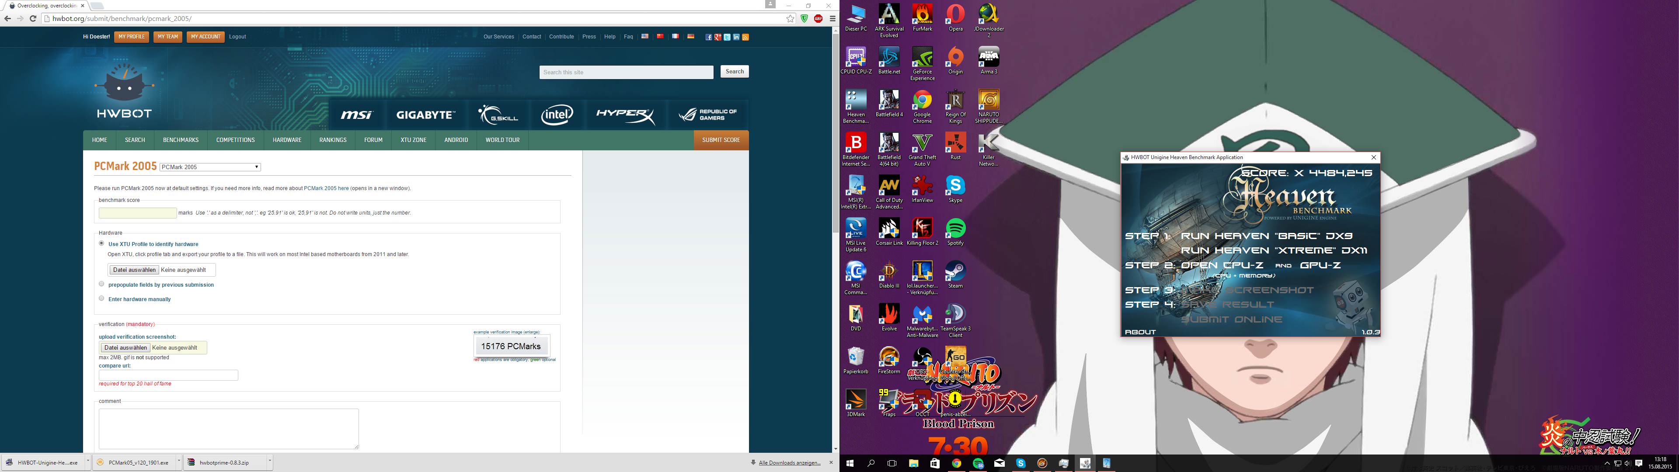Open the Google Chrome desktop shortcut
1679x472 pixels.
click(922, 106)
